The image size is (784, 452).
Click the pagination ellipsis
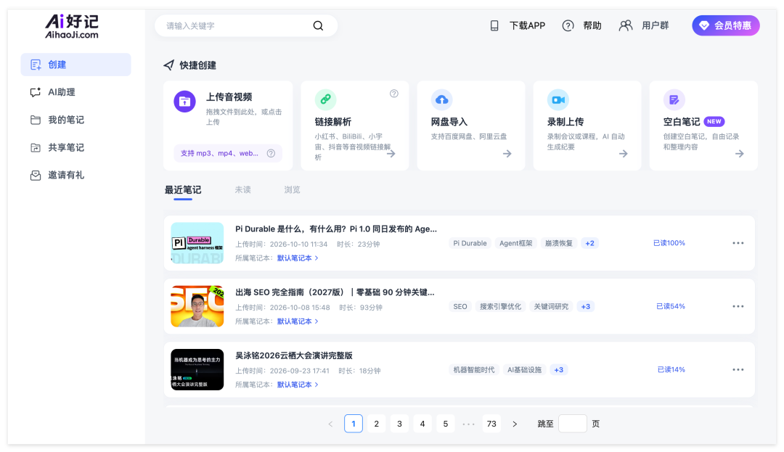coord(468,424)
